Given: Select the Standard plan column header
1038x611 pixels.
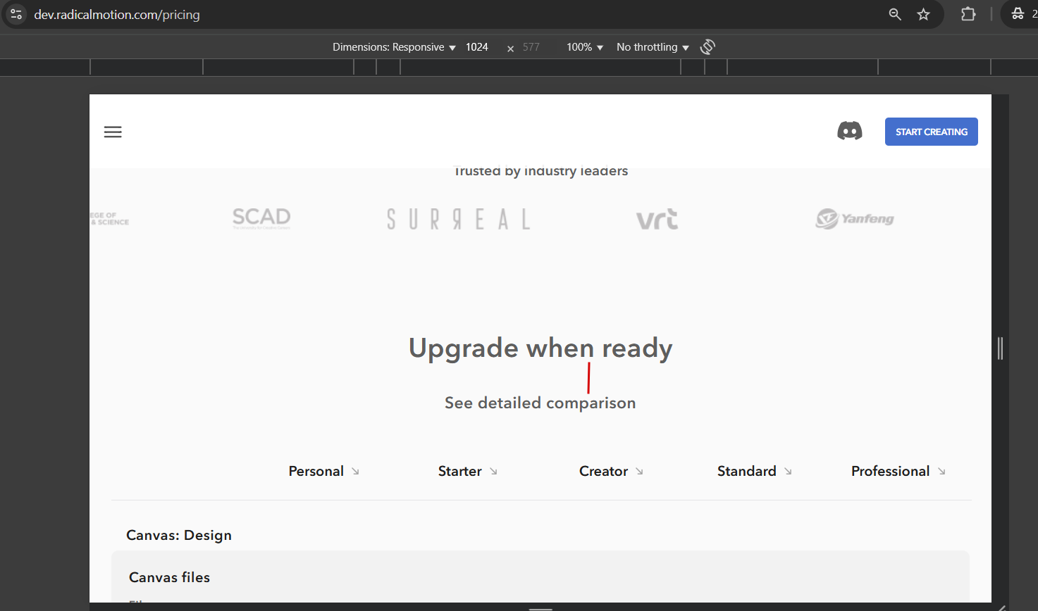Looking at the screenshot, I should 746,471.
